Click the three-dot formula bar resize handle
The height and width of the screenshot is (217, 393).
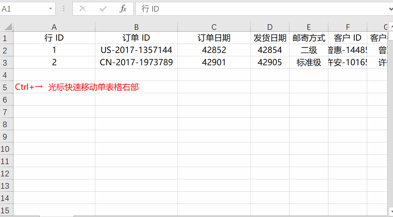click(64, 9)
